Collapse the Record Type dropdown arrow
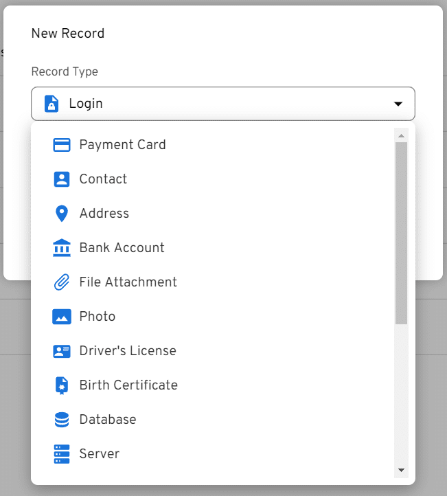 click(x=398, y=104)
